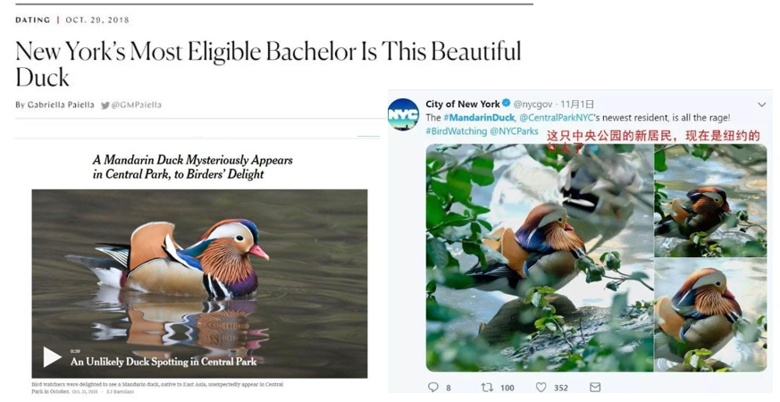Viewport: 780px width, 402px height.
Task: Open the @NYCParks mention
Action: (x=515, y=131)
